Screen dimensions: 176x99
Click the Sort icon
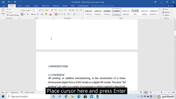pyautogui.click(x=77, y=10)
